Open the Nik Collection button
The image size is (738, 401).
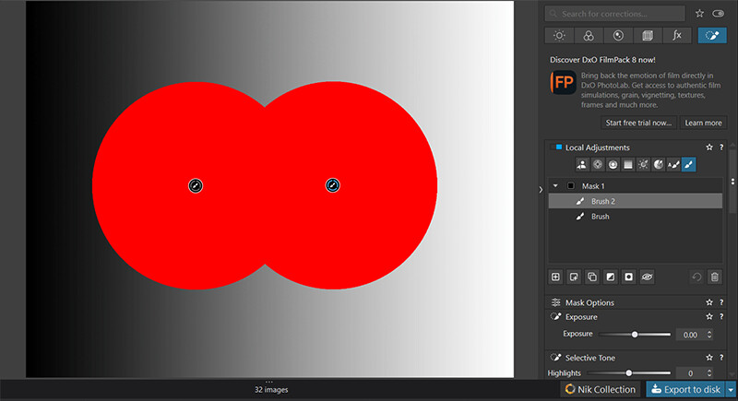point(601,389)
